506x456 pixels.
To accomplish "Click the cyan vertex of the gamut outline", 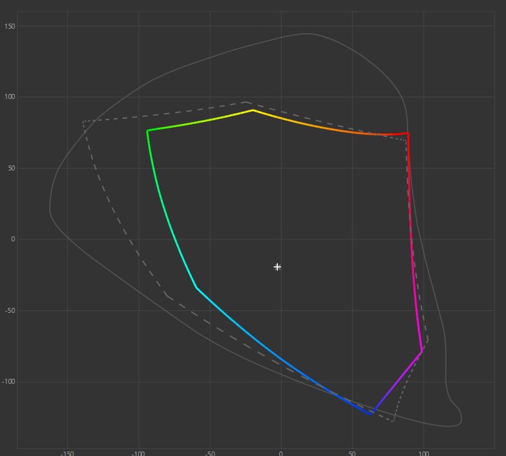I will point(197,288).
